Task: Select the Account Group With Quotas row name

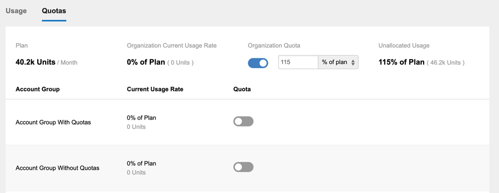Action: point(53,122)
